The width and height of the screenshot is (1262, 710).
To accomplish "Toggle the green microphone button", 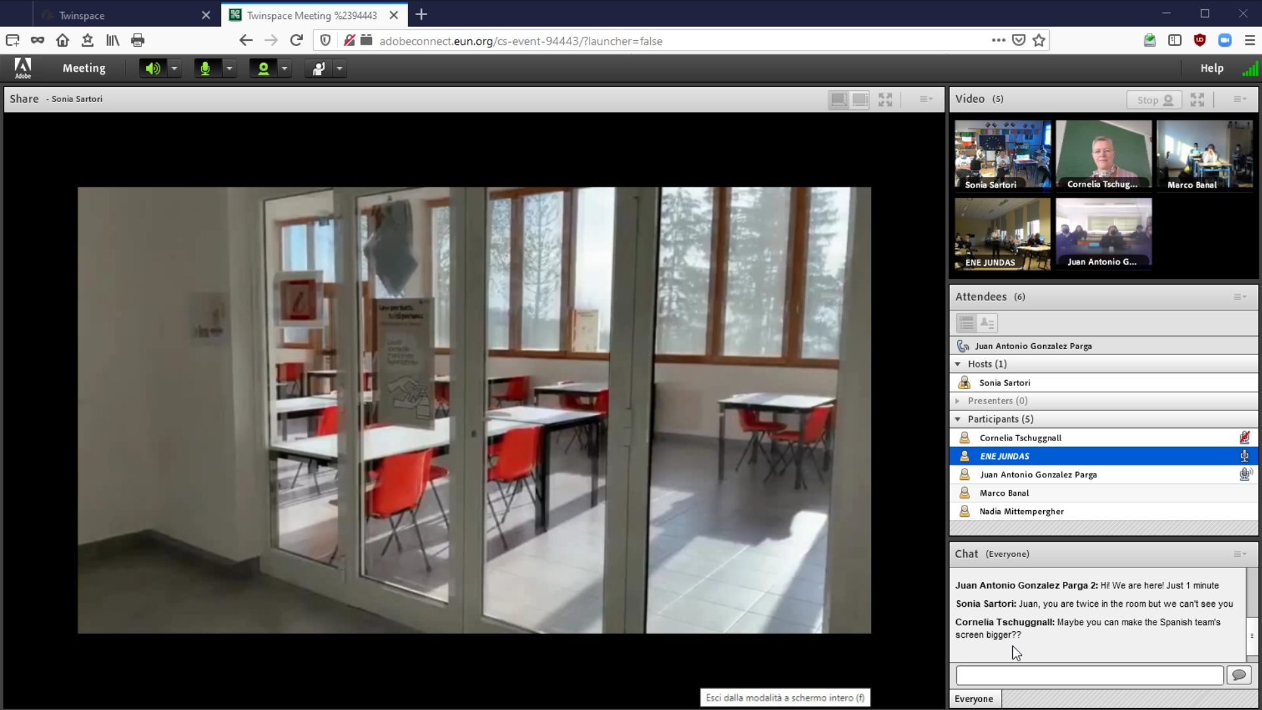I will point(206,68).
